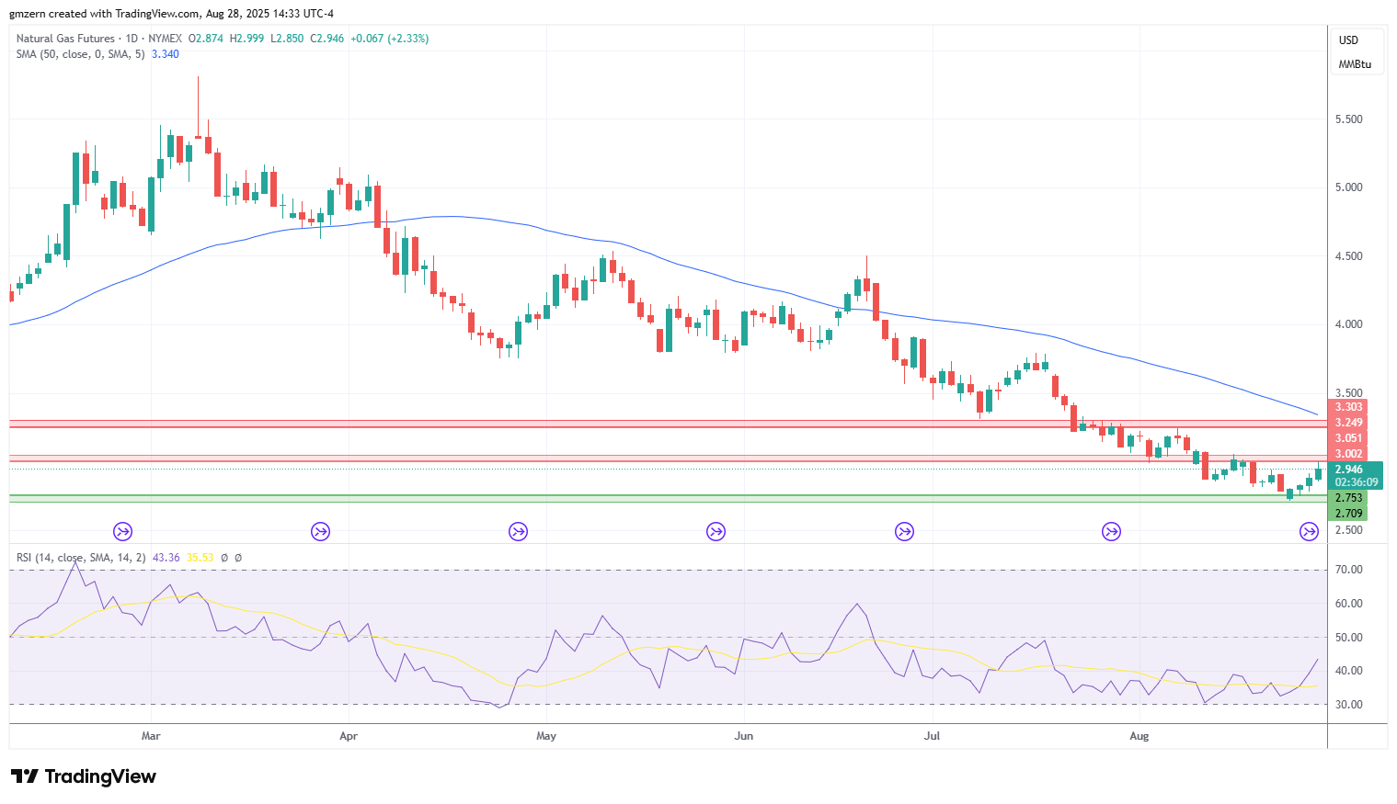The height and width of the screenshot is (804, 1397).
Task: Click the +0.067 (+2.33%) change value
Action: (389, 39)
